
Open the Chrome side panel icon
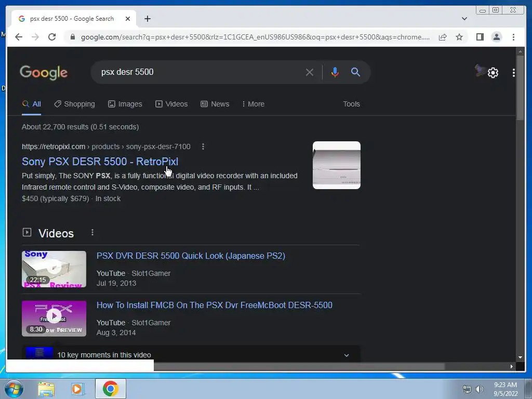pos(480,37)
